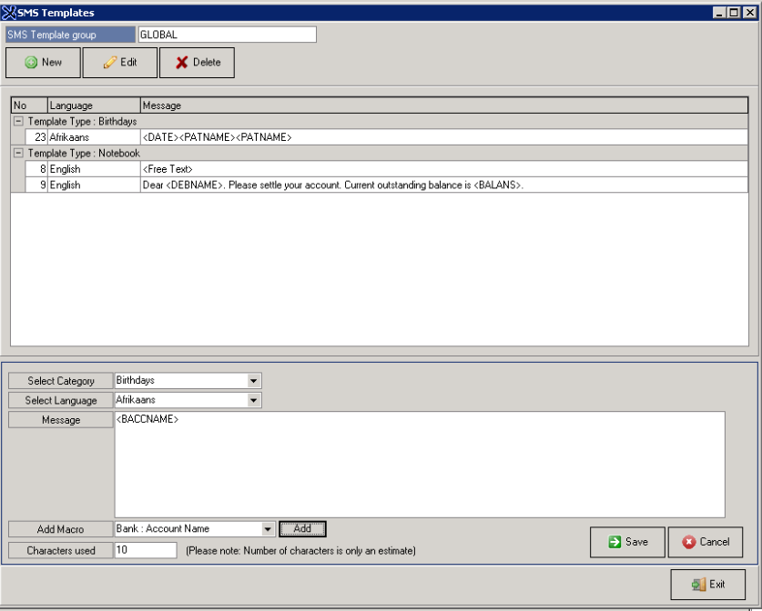Screen dimensions: 762x611
Task: Click the SMS Templates title bar icon
Action: pyautogui.click(x=8, y=12)
